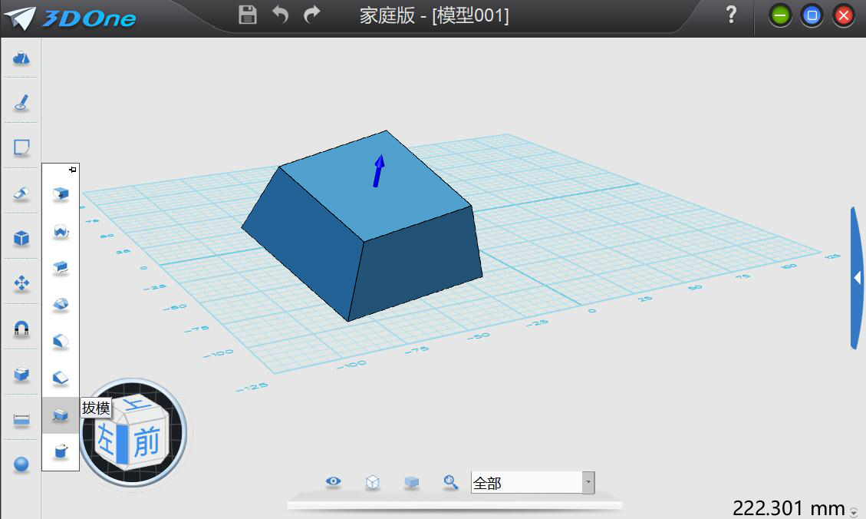Image resolution: width=866 pixels, height=519 pixels.
Task: Click the Save icon in the title bar
Action: point(247,15)
